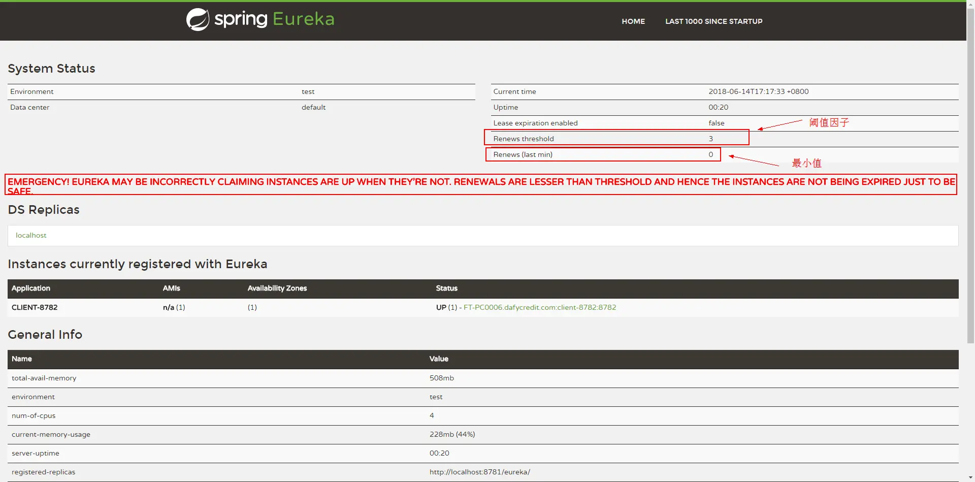Click the Spring leaf logo icon
975x482 pixels.
(x=198, y=20)
